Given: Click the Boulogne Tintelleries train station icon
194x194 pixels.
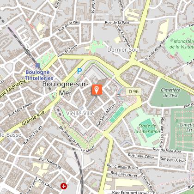Looking at the screenshot, I should (x=37, y=65).
